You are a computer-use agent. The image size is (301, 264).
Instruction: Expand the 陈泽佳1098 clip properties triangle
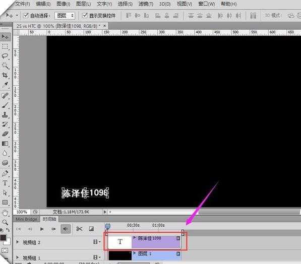pyautogui.click(x=135, y=238)
